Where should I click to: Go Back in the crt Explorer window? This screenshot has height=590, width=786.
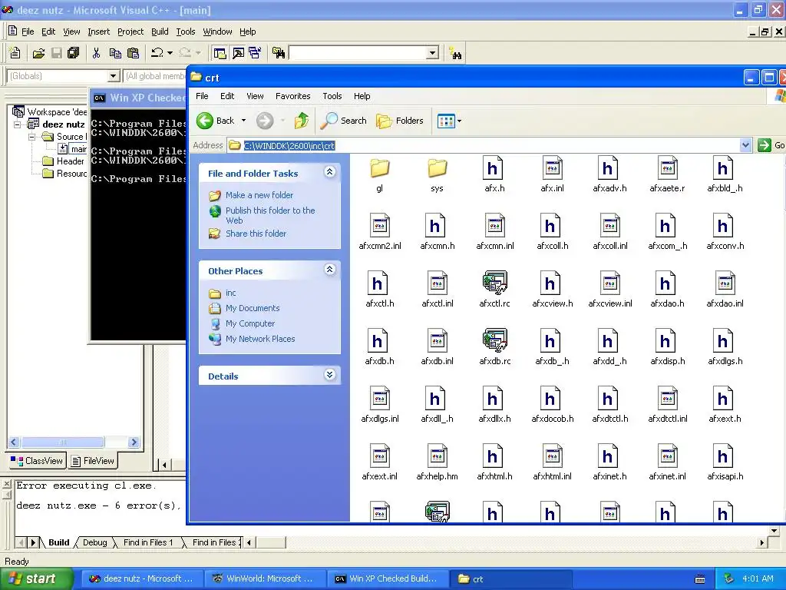[x=216, y=121]
